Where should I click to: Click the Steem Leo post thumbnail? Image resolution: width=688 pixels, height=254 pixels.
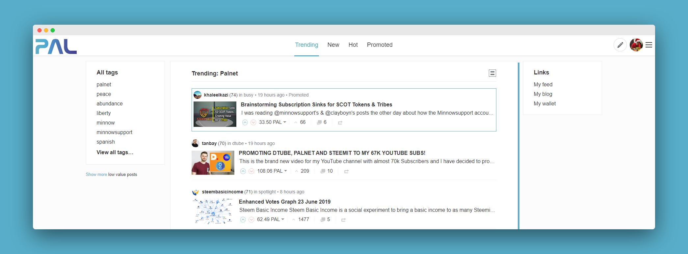215,114
